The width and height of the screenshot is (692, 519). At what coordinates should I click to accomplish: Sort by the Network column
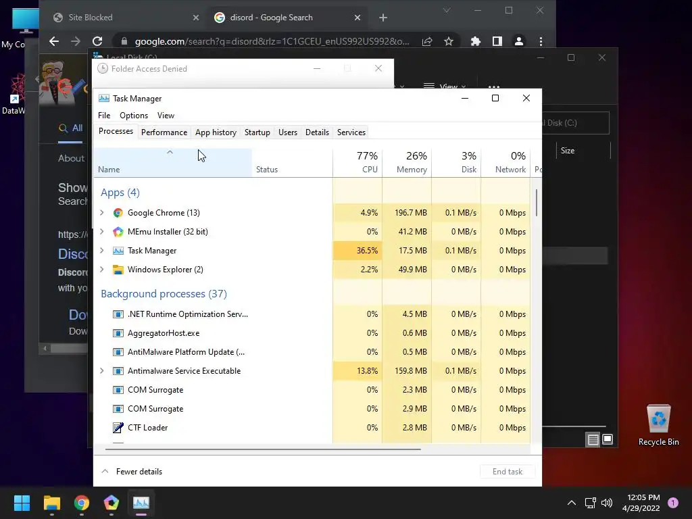pos(505,162)
